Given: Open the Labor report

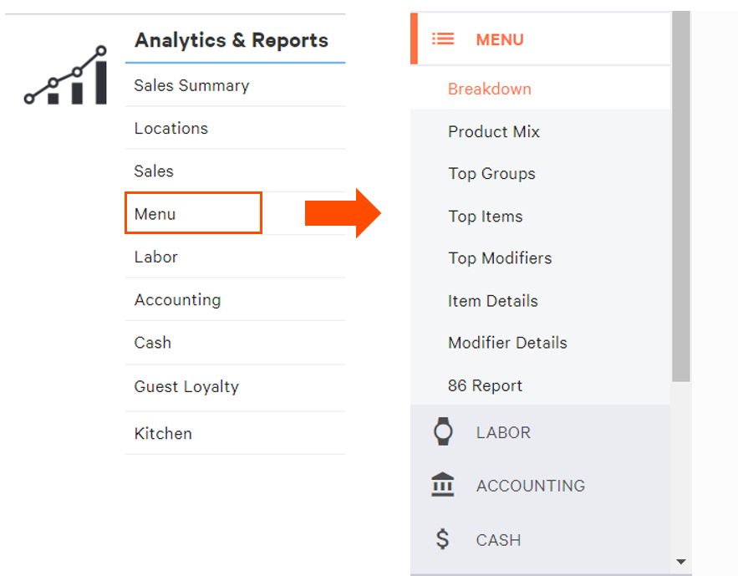Looking at the screenshot, I should click(155, 257).
